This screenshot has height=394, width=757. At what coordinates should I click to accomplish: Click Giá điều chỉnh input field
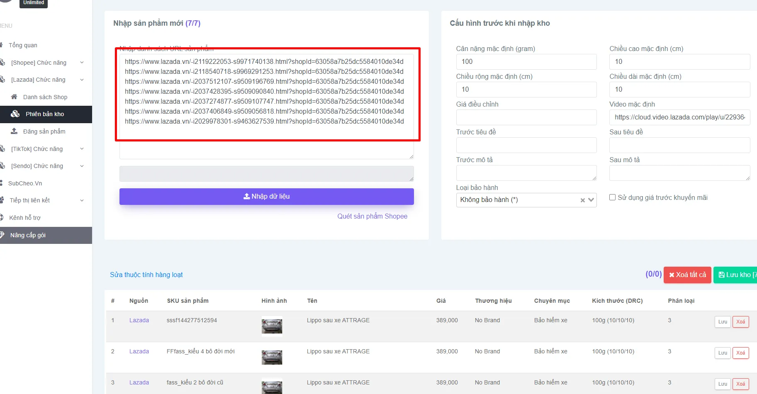(x=526, y=117)
